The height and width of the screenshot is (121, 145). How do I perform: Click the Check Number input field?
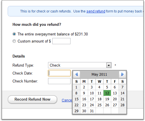tap(59, 81)
